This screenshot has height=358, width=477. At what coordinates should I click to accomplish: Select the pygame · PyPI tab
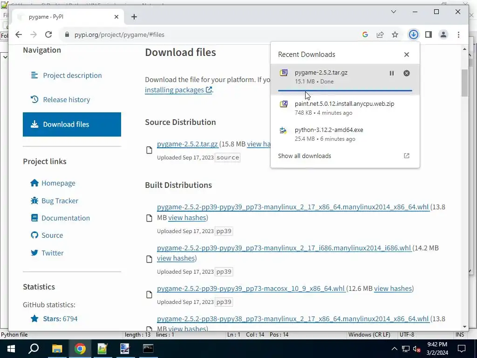(x=67, y=17)
